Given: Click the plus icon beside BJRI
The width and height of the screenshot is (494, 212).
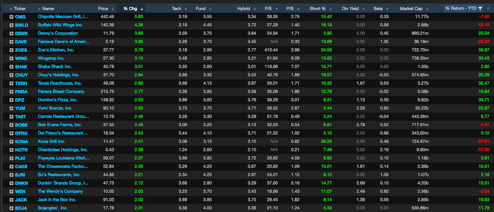Looking at the screenshot, I should 11,174.
